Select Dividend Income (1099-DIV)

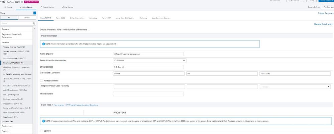coord(15,58)
